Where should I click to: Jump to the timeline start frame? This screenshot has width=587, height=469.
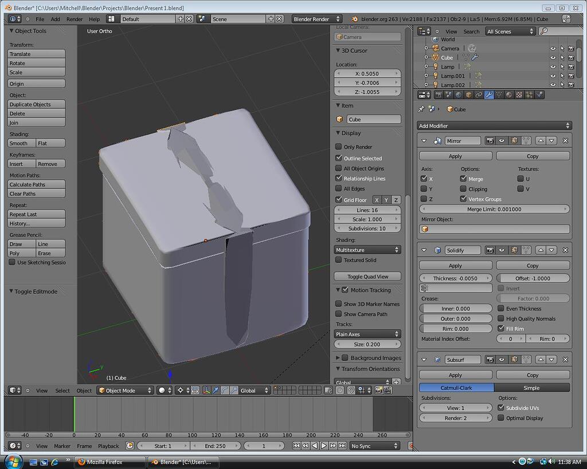296,446
